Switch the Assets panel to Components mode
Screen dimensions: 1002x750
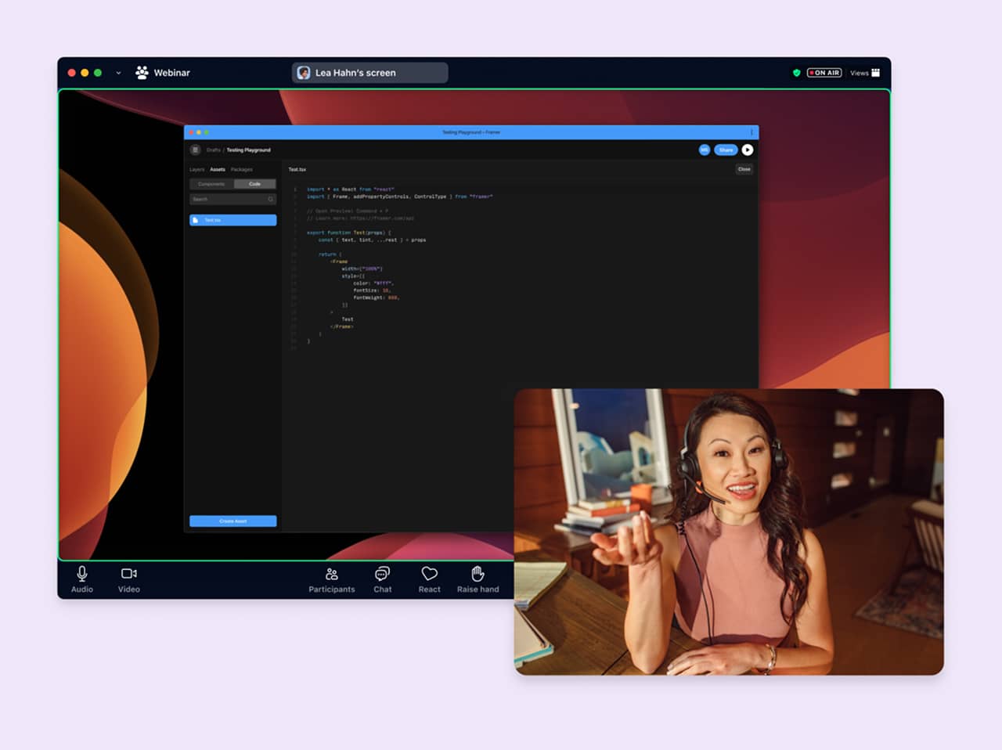[x=211, y=184]
